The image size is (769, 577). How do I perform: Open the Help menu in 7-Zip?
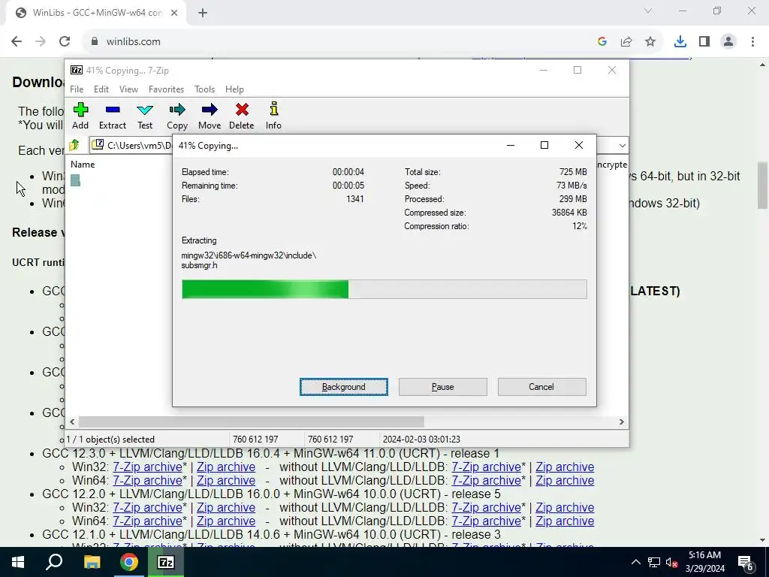tap(234, 89)
